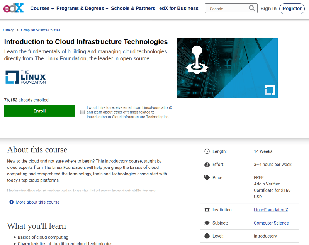Click the course banner image
Viewport: 309px width, 245px height.
227,68
